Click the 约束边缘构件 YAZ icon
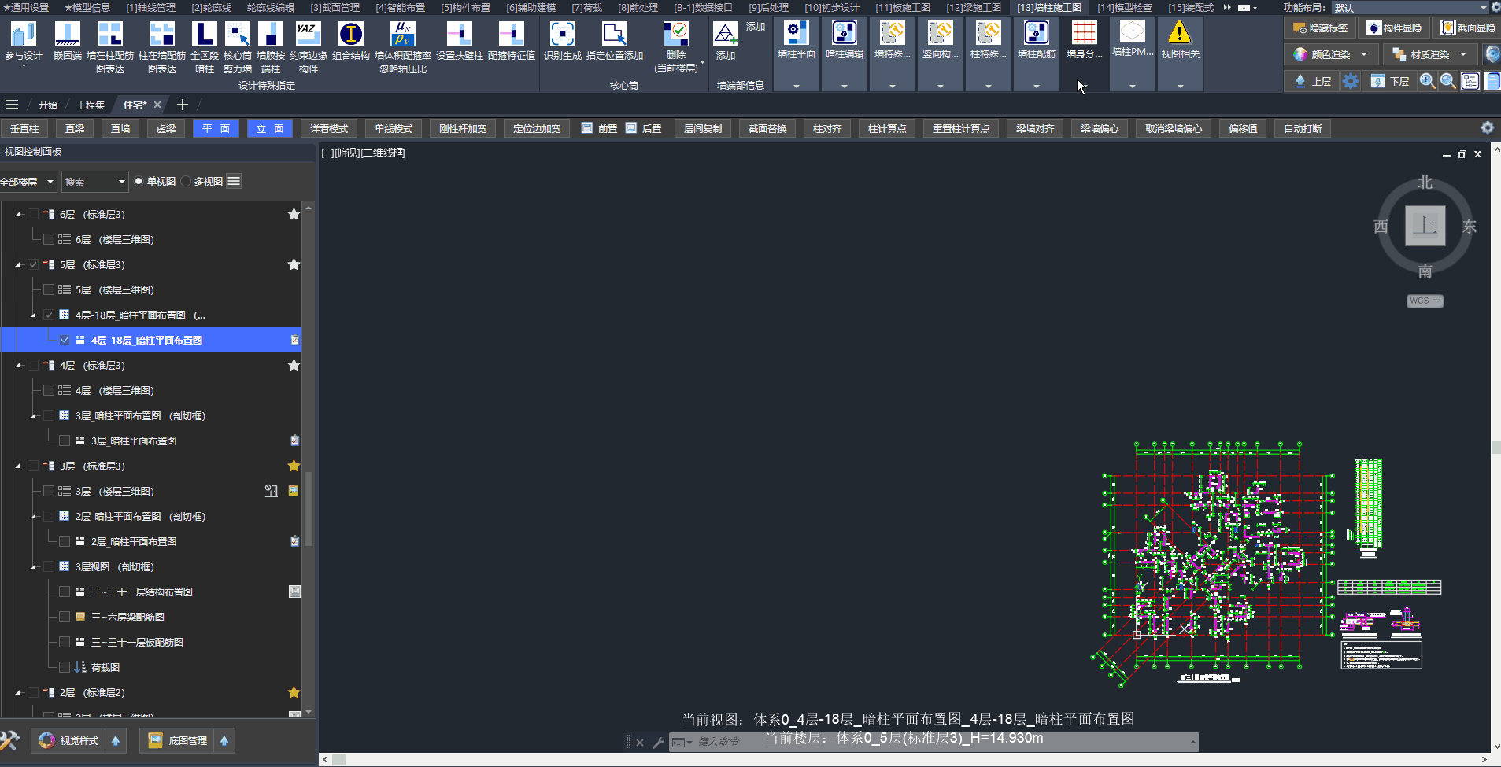1501x767 pixels. point(308,35)
